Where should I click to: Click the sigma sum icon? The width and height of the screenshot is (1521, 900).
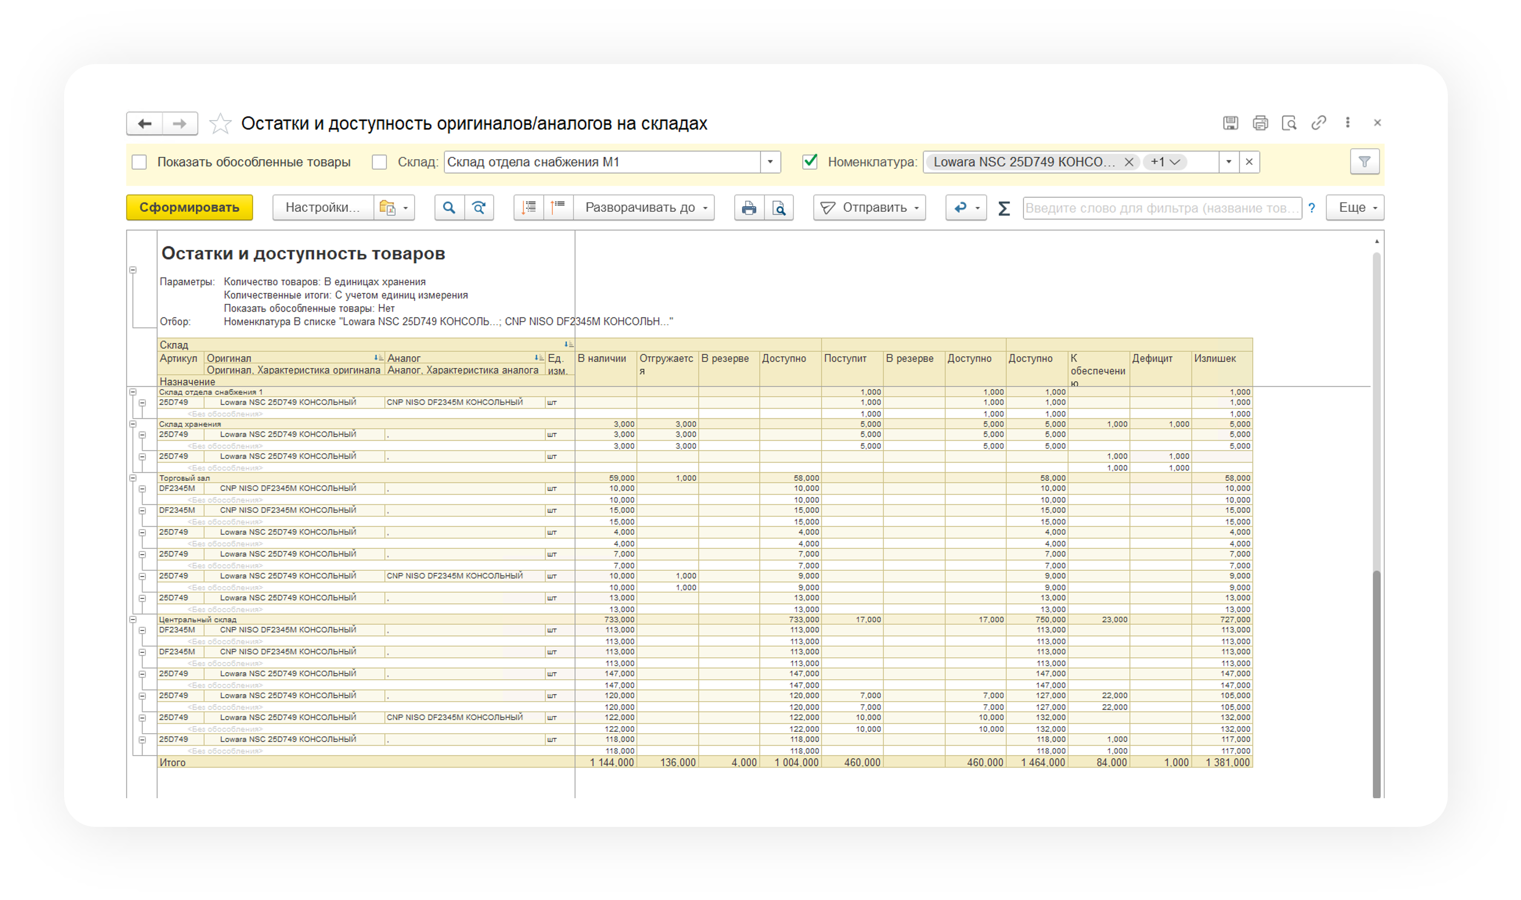pos(1004,208)
